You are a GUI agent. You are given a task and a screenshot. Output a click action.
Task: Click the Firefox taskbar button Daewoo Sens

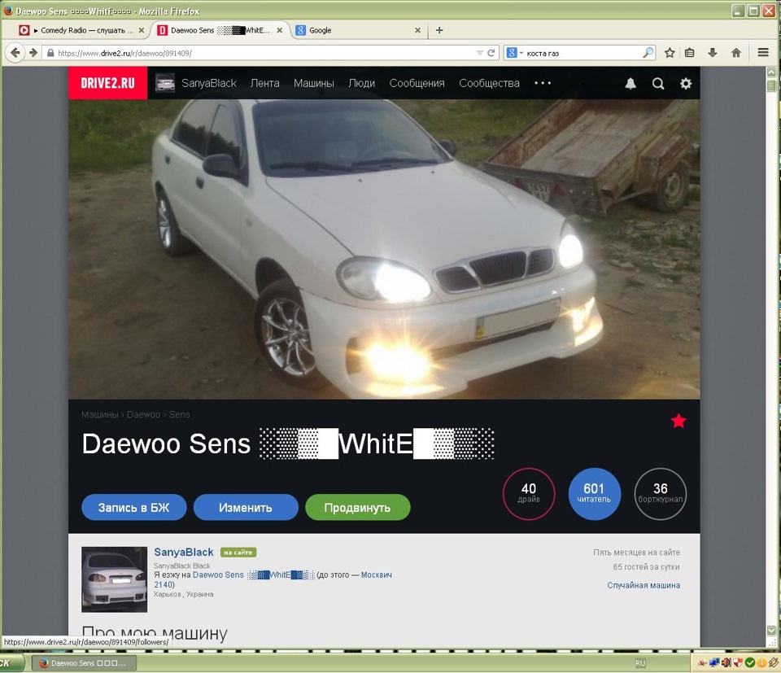84,663
